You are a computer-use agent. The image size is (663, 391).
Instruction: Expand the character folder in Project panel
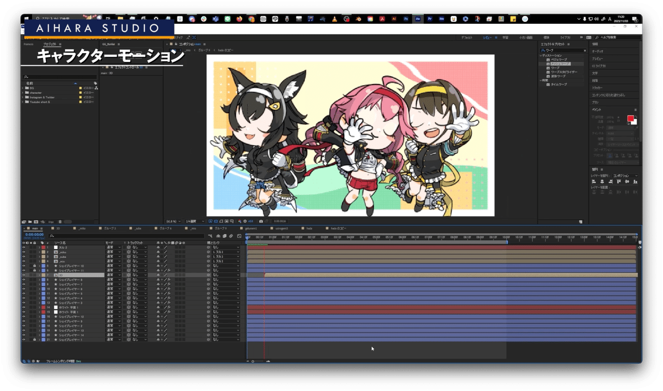23,92
